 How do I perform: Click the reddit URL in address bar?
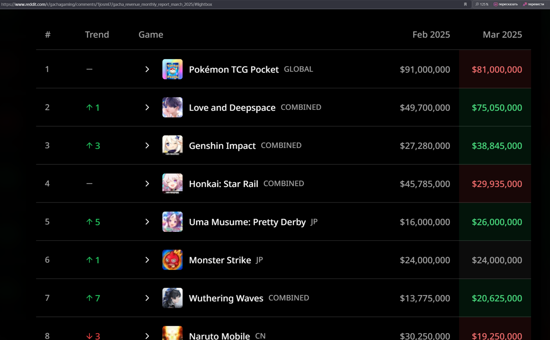click(x=107, y=4)
